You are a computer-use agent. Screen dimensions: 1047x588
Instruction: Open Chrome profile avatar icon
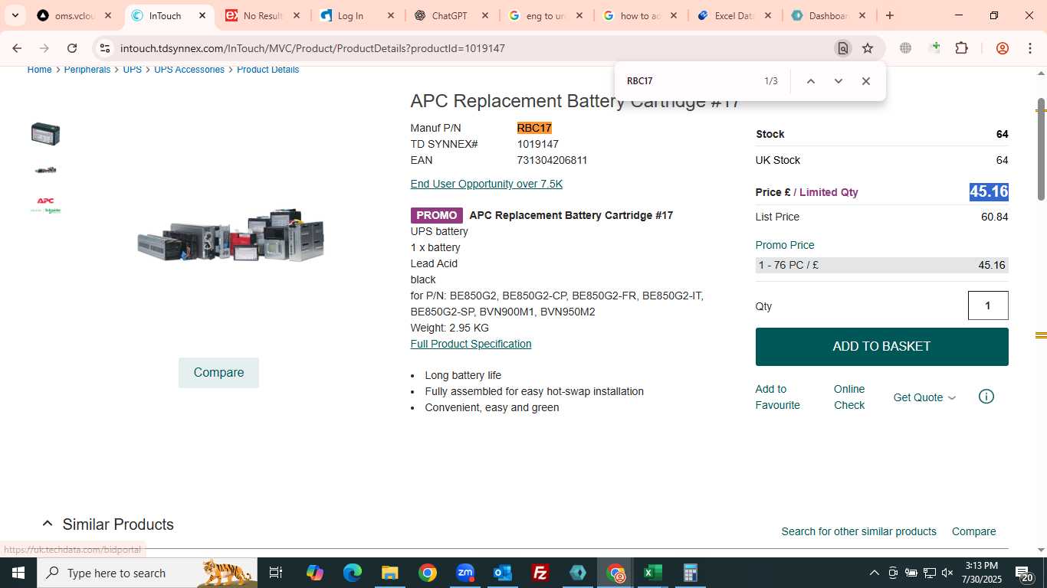tap(1003, 48)
